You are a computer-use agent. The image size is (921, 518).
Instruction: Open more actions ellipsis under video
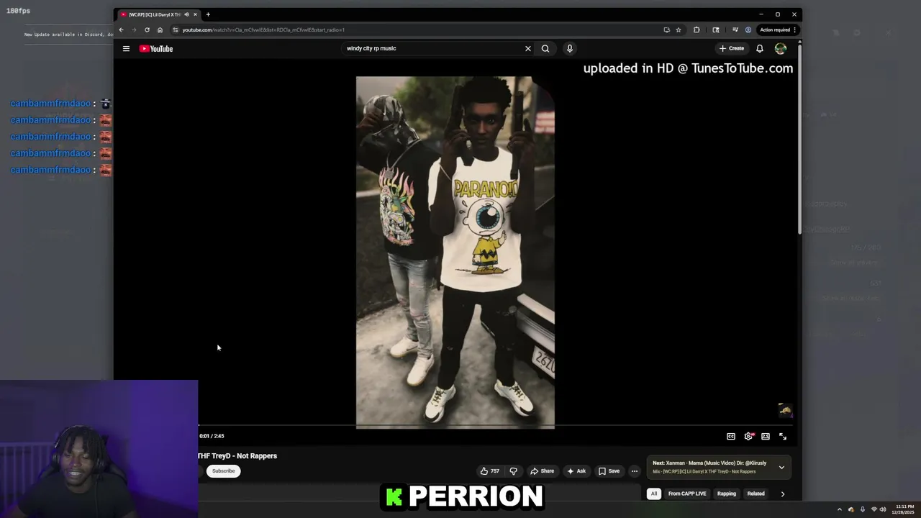pos(634,471)
